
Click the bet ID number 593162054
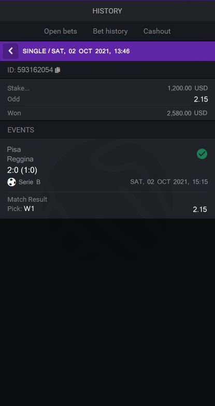tap(35, 70)
